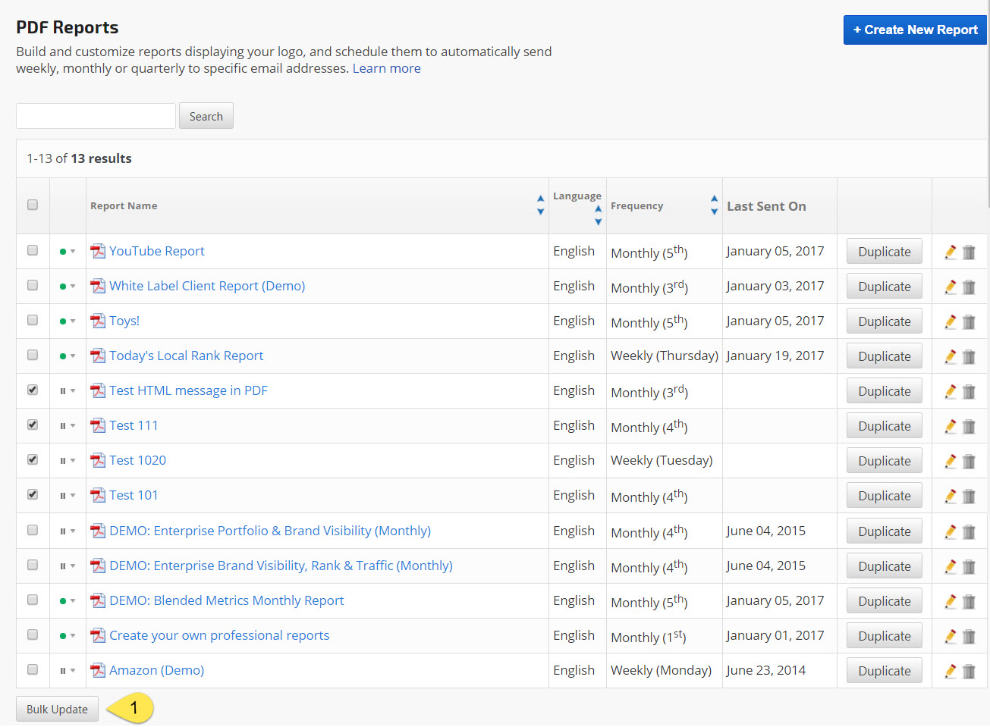The width and height of the screenshot is (990, 727).
Task: Uncheck the Test 111 row checkbox
Action: pos(33,425)
